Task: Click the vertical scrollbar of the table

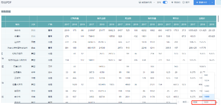Action: tap(218, 19)
